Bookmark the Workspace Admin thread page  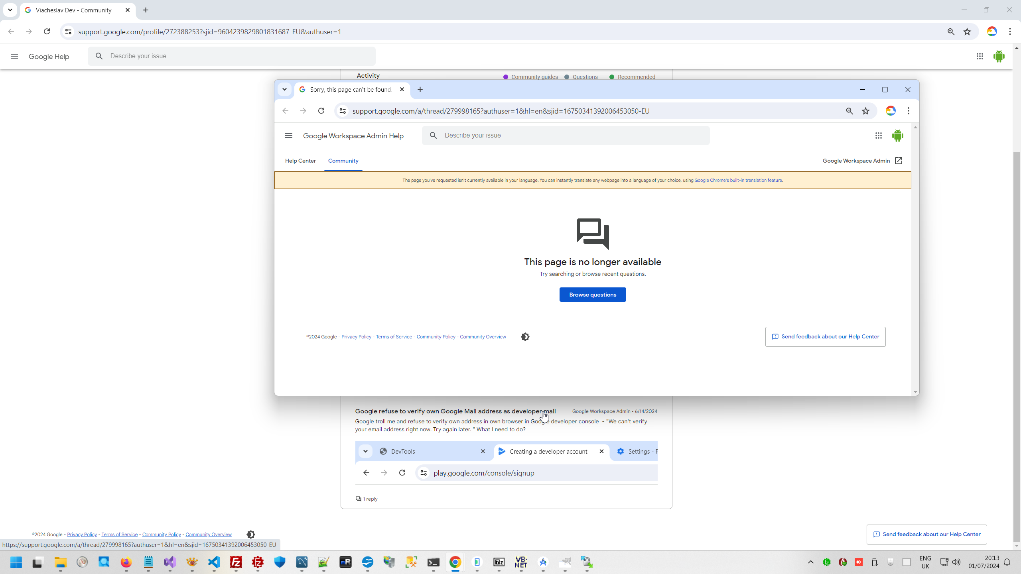(x=865, y=111)
